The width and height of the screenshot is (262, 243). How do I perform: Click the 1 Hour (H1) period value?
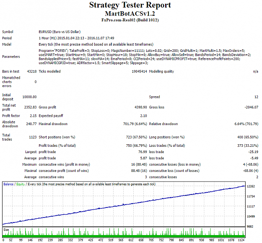click(76, 38)
